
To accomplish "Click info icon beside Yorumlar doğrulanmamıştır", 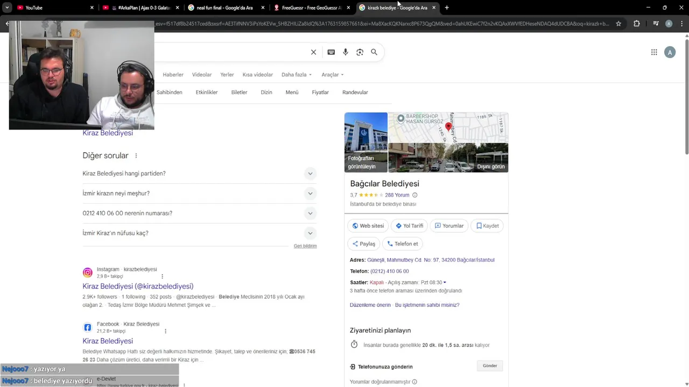I will [414, 382].
